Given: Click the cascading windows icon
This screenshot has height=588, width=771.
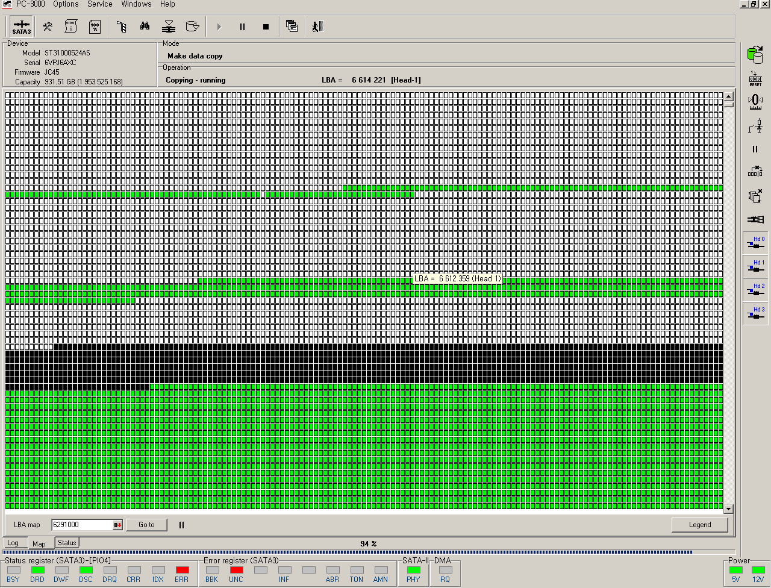Looking at the screenshot, I should click(x=292, y=27).
